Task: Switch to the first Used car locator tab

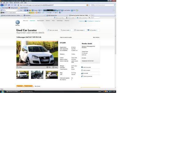Action: (x=12, y=15)
